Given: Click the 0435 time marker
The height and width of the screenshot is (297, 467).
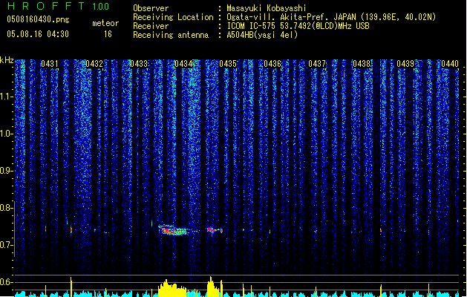Looking at the screenshot, I should pos(228,64).
